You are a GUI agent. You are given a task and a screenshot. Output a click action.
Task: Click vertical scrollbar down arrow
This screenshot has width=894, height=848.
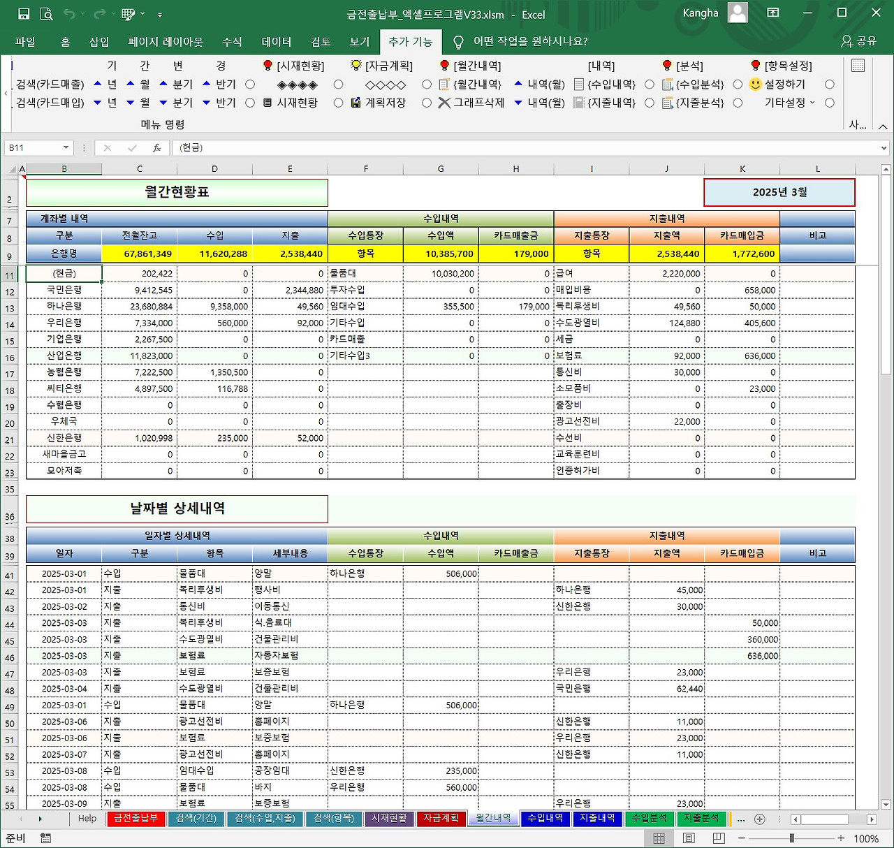(x=886, y=805)
